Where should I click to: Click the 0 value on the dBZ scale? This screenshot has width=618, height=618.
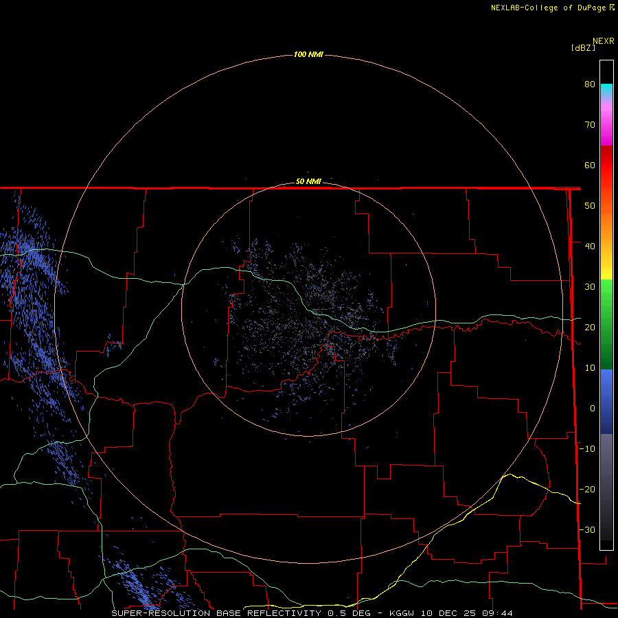(593, 409)
